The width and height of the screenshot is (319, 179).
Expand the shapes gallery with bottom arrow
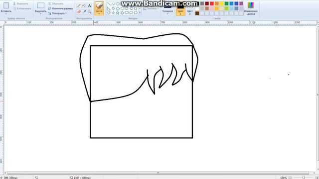(x=140, y=13)
